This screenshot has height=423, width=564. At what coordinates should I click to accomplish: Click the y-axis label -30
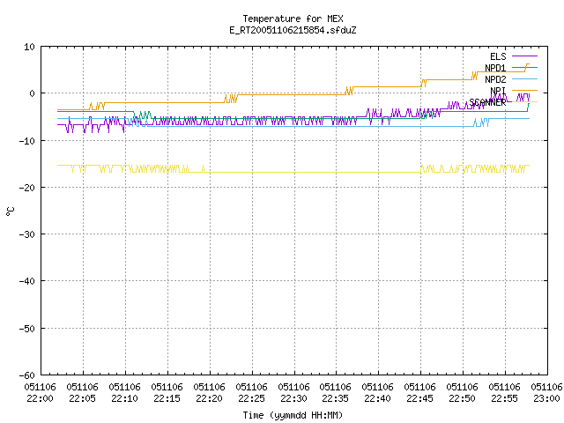[x=27, y=234]
